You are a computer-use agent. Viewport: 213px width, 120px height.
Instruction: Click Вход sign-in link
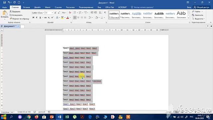click(x=189, y=7)
